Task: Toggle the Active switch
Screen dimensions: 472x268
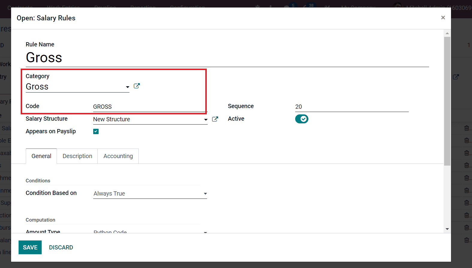Action: [301, 119]
